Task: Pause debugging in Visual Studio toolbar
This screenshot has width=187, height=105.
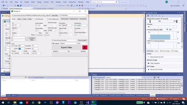Action: point(77,6)
